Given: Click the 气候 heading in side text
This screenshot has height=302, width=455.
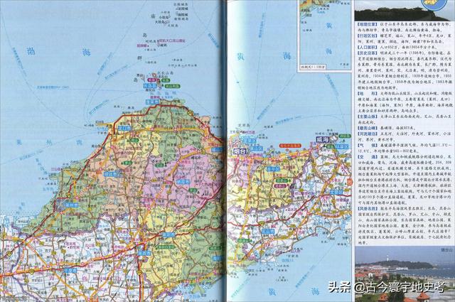Looking at the screenshot, I should click(x=368, y=145).
